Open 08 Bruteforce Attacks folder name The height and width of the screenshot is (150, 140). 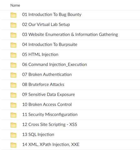point(43,84)
